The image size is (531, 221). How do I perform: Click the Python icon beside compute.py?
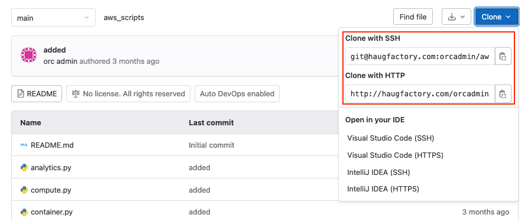coord(24,190)
